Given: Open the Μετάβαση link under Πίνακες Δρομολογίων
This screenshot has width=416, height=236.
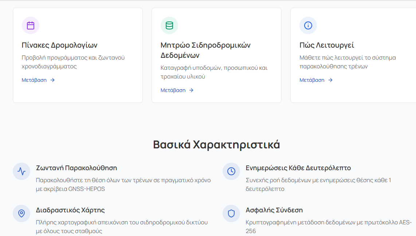Looking at the screenshot, I should 34,80.
